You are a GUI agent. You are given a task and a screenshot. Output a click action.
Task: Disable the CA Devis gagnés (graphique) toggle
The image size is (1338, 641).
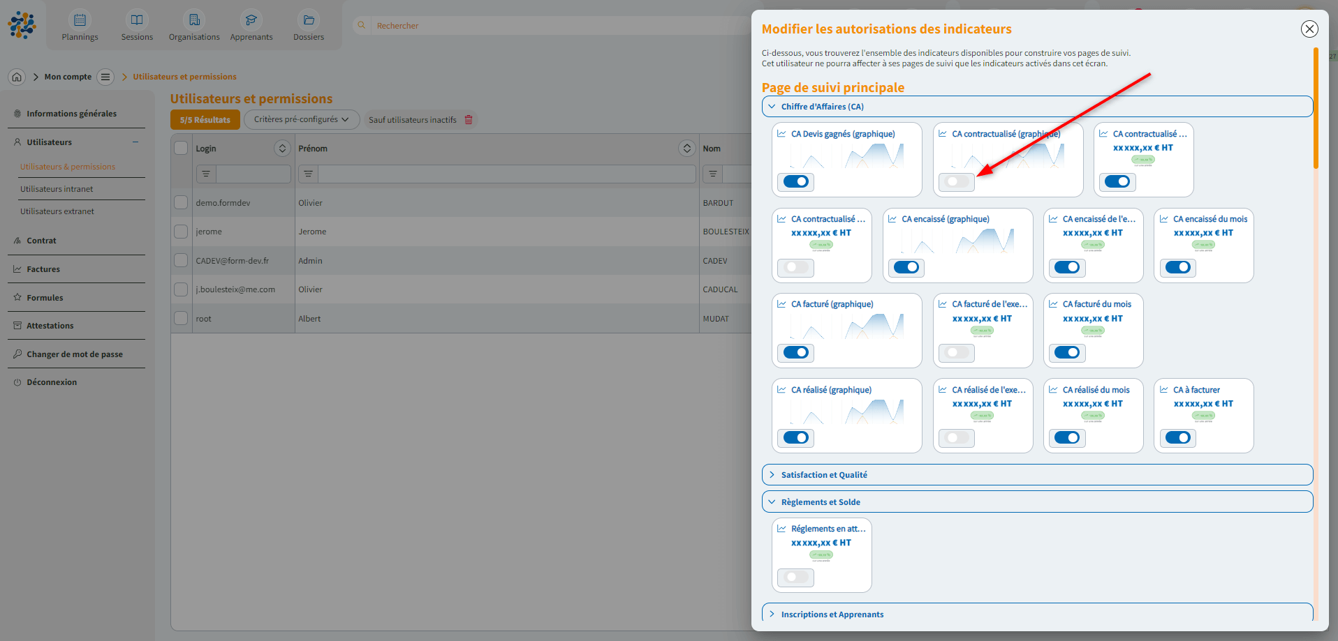795,182
